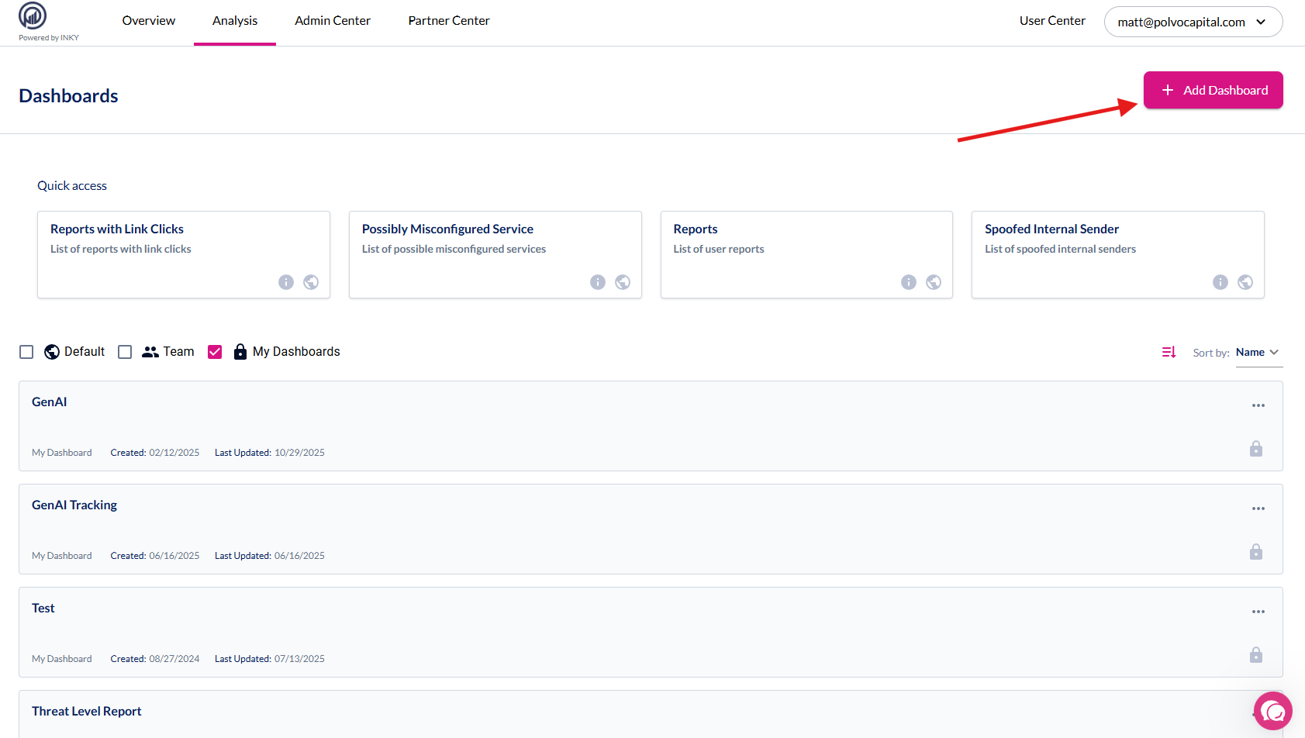
Task: Open the Partner Center tab
Action: click(x=449, y=21)
